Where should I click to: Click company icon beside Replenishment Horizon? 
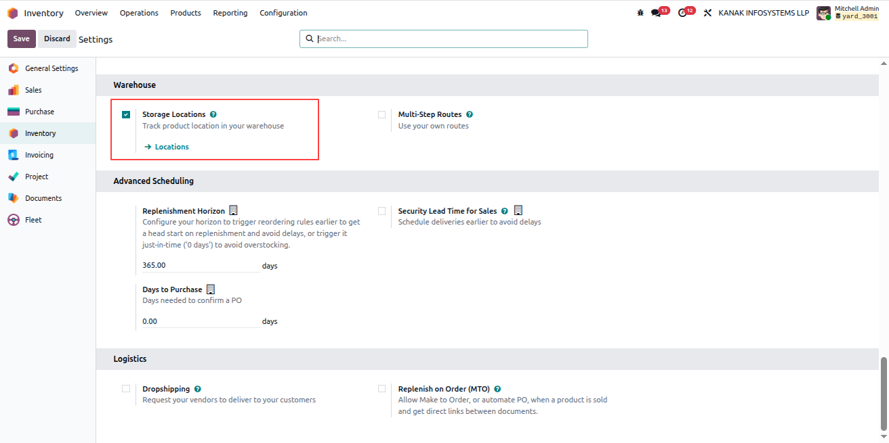click(234, 210)
